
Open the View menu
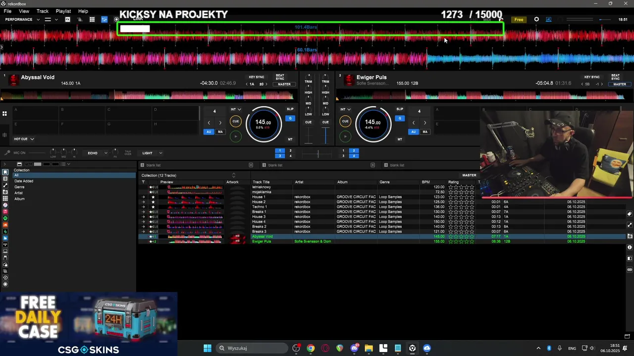click(24, 11)
